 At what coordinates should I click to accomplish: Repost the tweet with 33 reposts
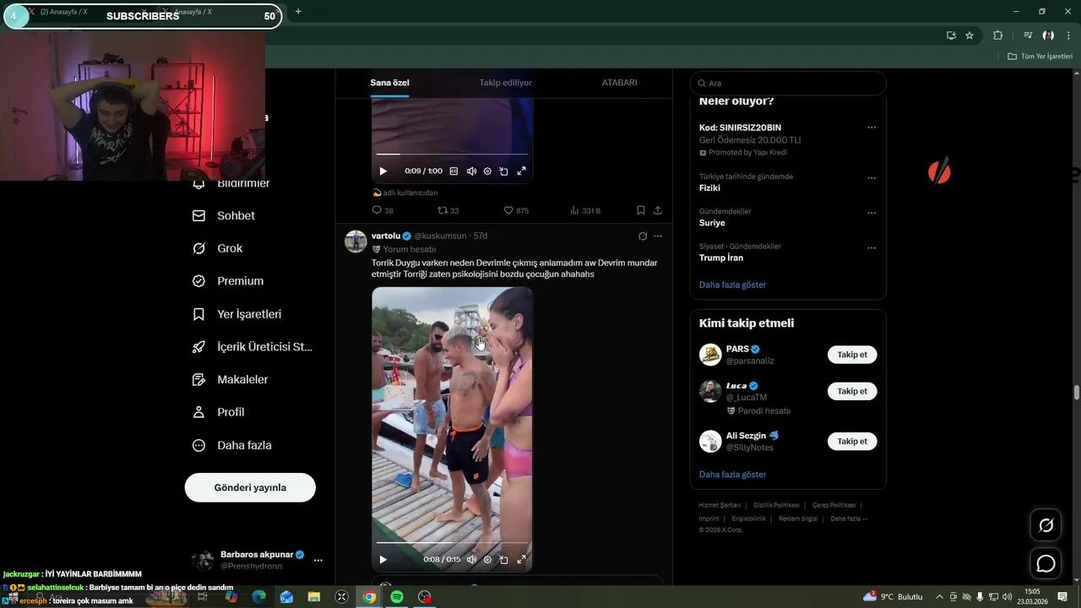[x=448, y=210]
